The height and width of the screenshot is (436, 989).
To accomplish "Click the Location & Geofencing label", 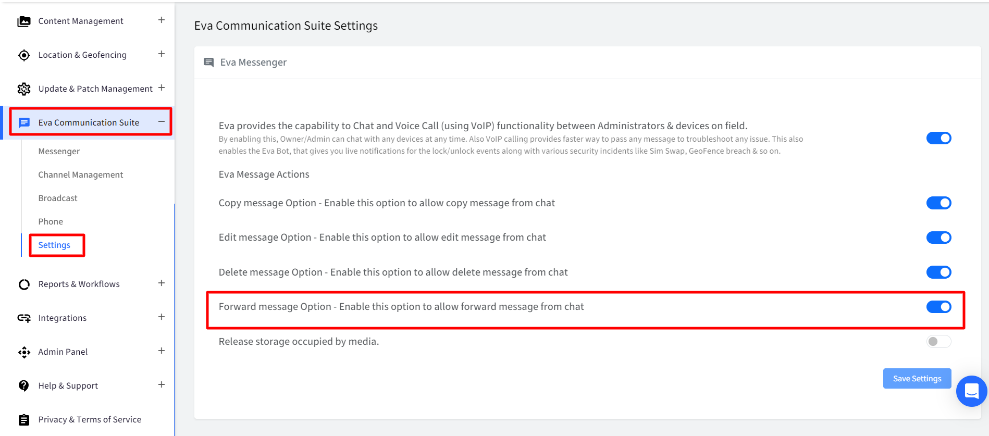I will pyautogui.click(x=82, y=55).
